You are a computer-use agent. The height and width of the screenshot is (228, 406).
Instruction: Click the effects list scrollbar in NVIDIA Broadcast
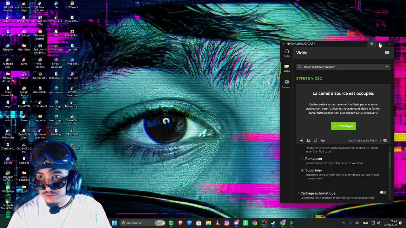pyautogui.click(x=390, y=161)
